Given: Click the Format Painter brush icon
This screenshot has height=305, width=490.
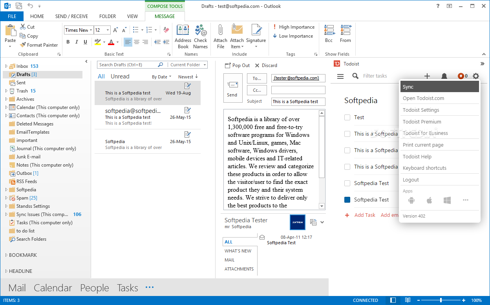Looking at the screenshot, I should click(23, 45).
